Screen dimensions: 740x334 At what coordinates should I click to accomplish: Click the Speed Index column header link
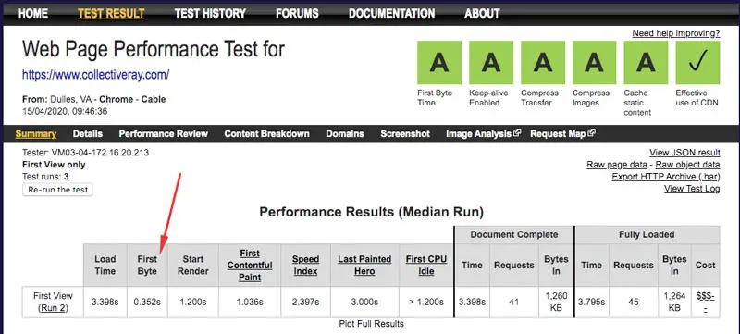[x=305, y=266]
